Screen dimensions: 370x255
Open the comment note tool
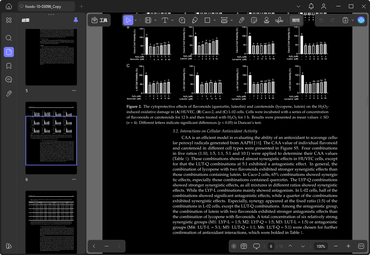[x=182, y=20]
